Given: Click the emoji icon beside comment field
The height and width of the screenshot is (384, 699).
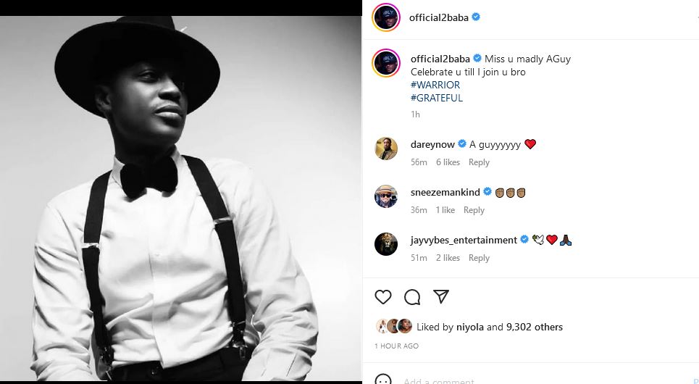Looking at the screenshot, I should click(x=383, y=380).
